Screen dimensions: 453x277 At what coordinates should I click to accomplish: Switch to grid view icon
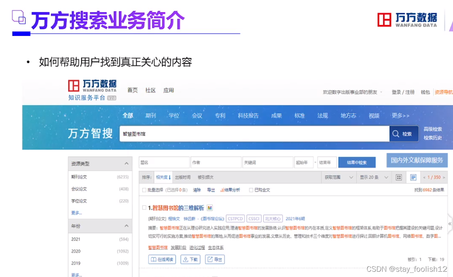tap(399, 178)
